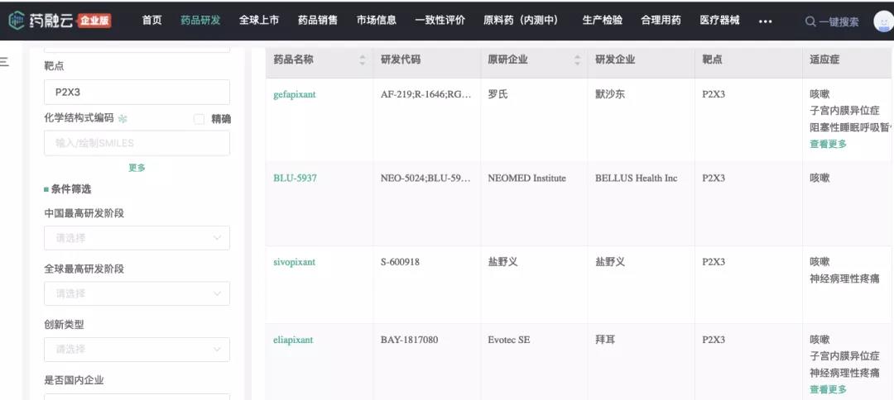
Task: Open the 一键搜索 search icon
Action: pos(810,21)
